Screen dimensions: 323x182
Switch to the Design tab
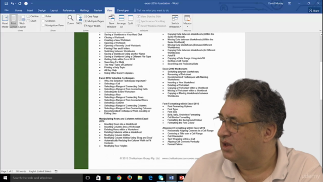(41, 10)
